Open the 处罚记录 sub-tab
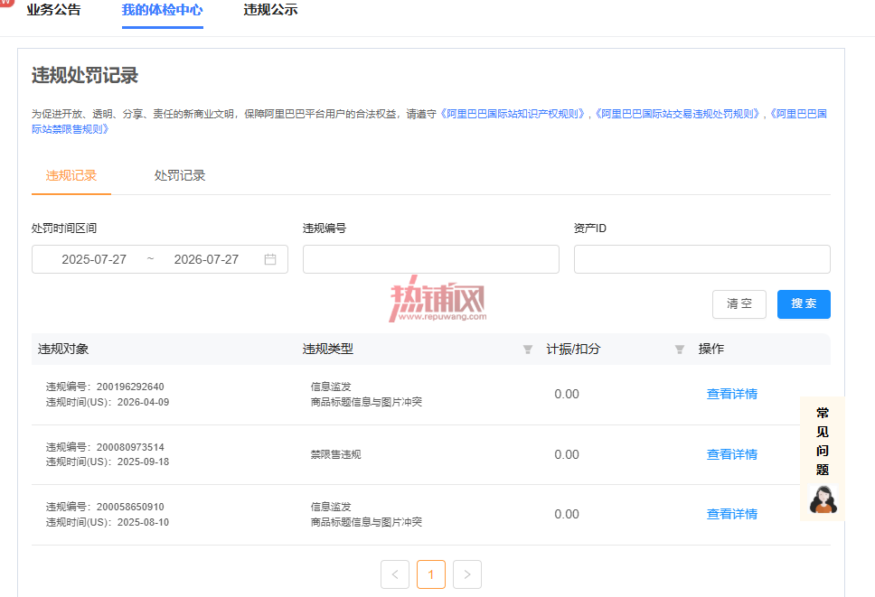The height and width of the screenshot is (597, 875). 180,175
